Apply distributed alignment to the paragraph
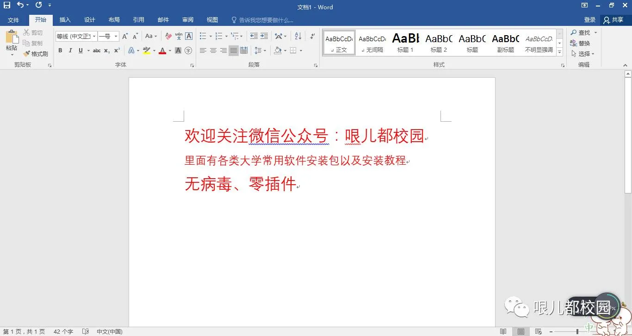Viewport: 632px width, 336px height. 244,50
